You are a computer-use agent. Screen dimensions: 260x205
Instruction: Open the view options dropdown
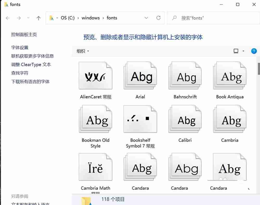[238, 51]
